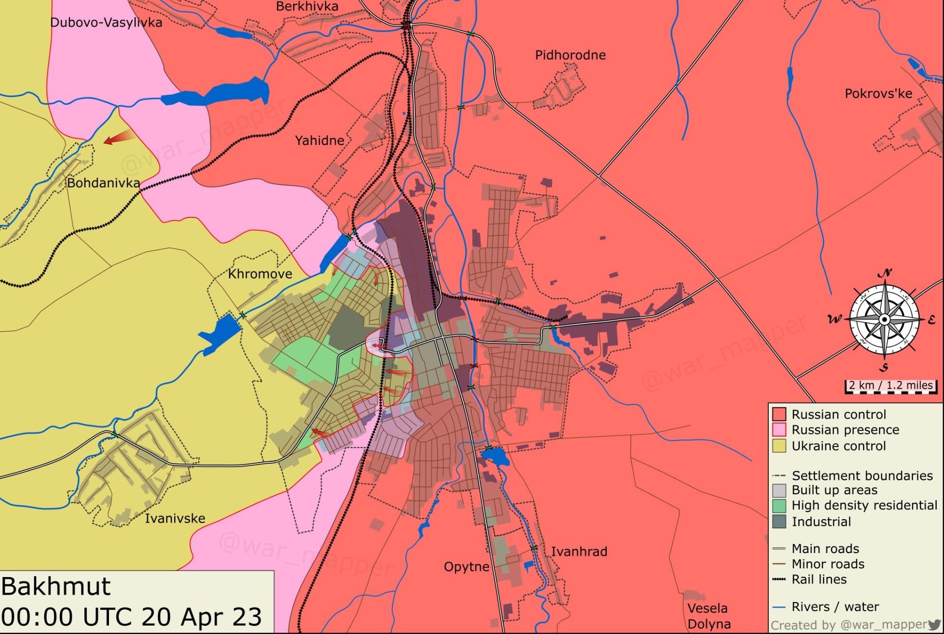Click the Created by @war_mapper credit
Viewport: 944px width, 634px height.
(849, 625)
